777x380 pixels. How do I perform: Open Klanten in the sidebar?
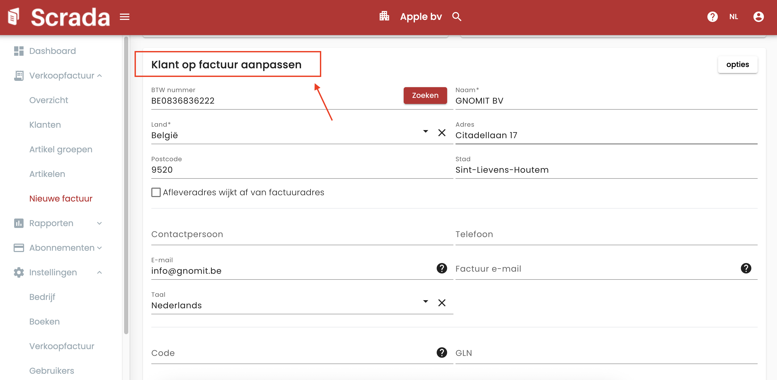pos(45,125)
